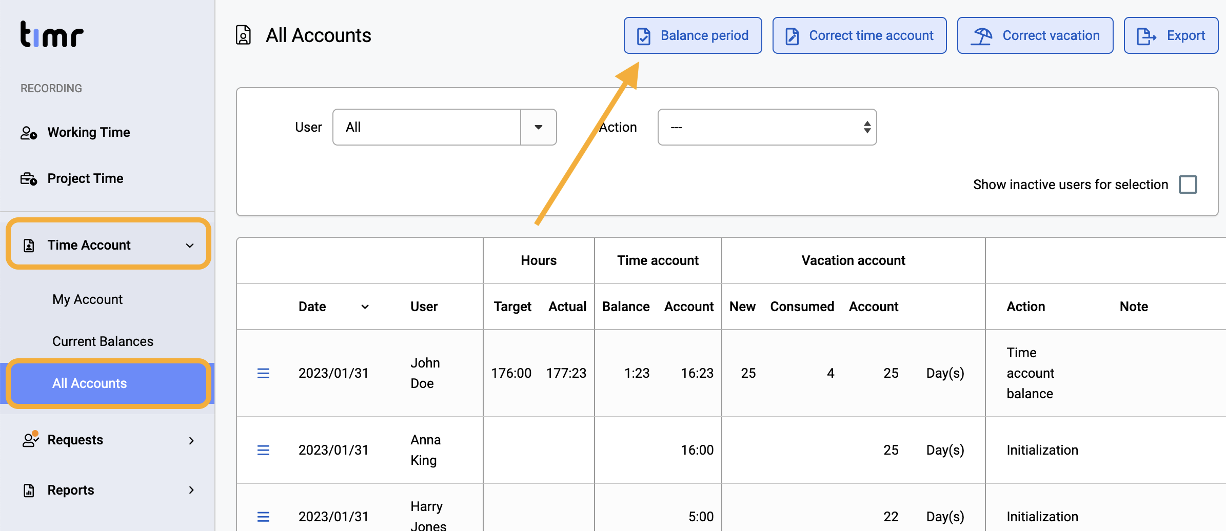1226x531 pixels.
Task: Click the 177:23 actual hours value
Action: point(566,373)
